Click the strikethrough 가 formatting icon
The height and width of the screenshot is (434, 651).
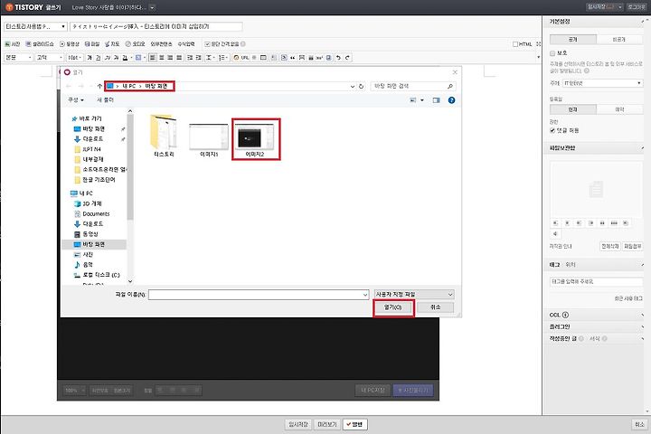pyautogui.click(x=116, y=58)
